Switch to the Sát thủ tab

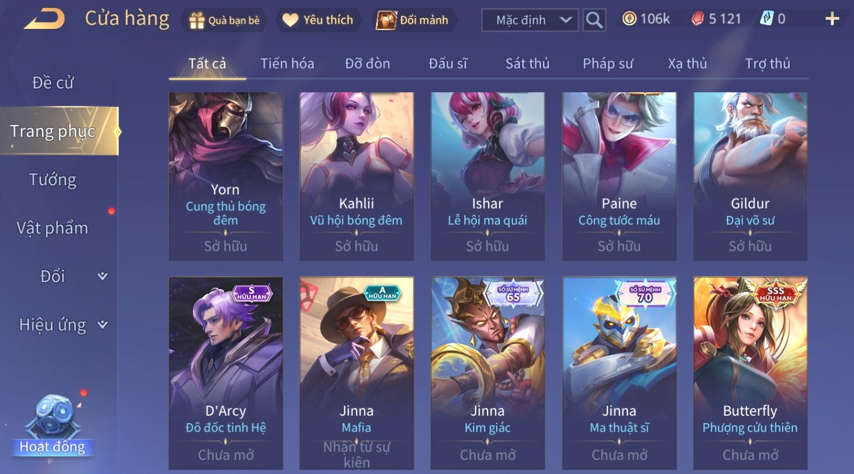tap(527, 63)
